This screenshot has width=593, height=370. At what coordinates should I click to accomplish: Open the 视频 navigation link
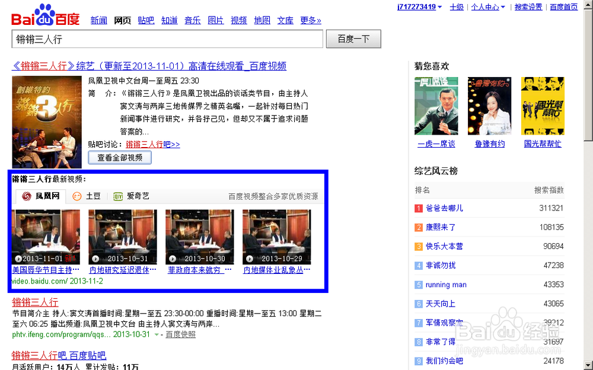[x=239, y=20]
